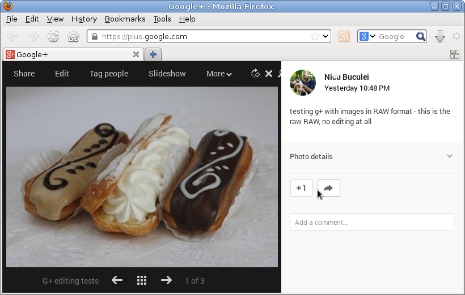Focus the Add a comment field
465x295 pixels.
click(372, 222)
